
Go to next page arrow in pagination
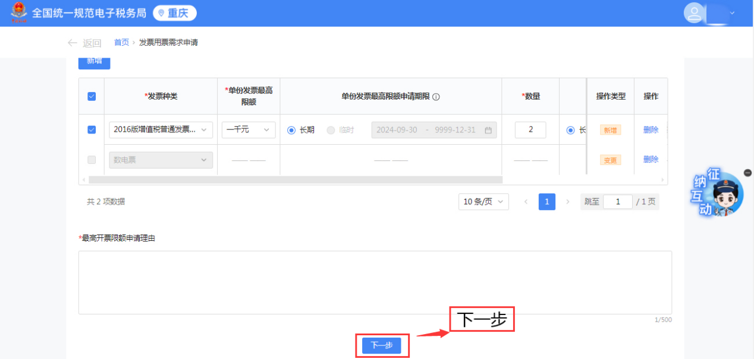click(x=567, y=202)
